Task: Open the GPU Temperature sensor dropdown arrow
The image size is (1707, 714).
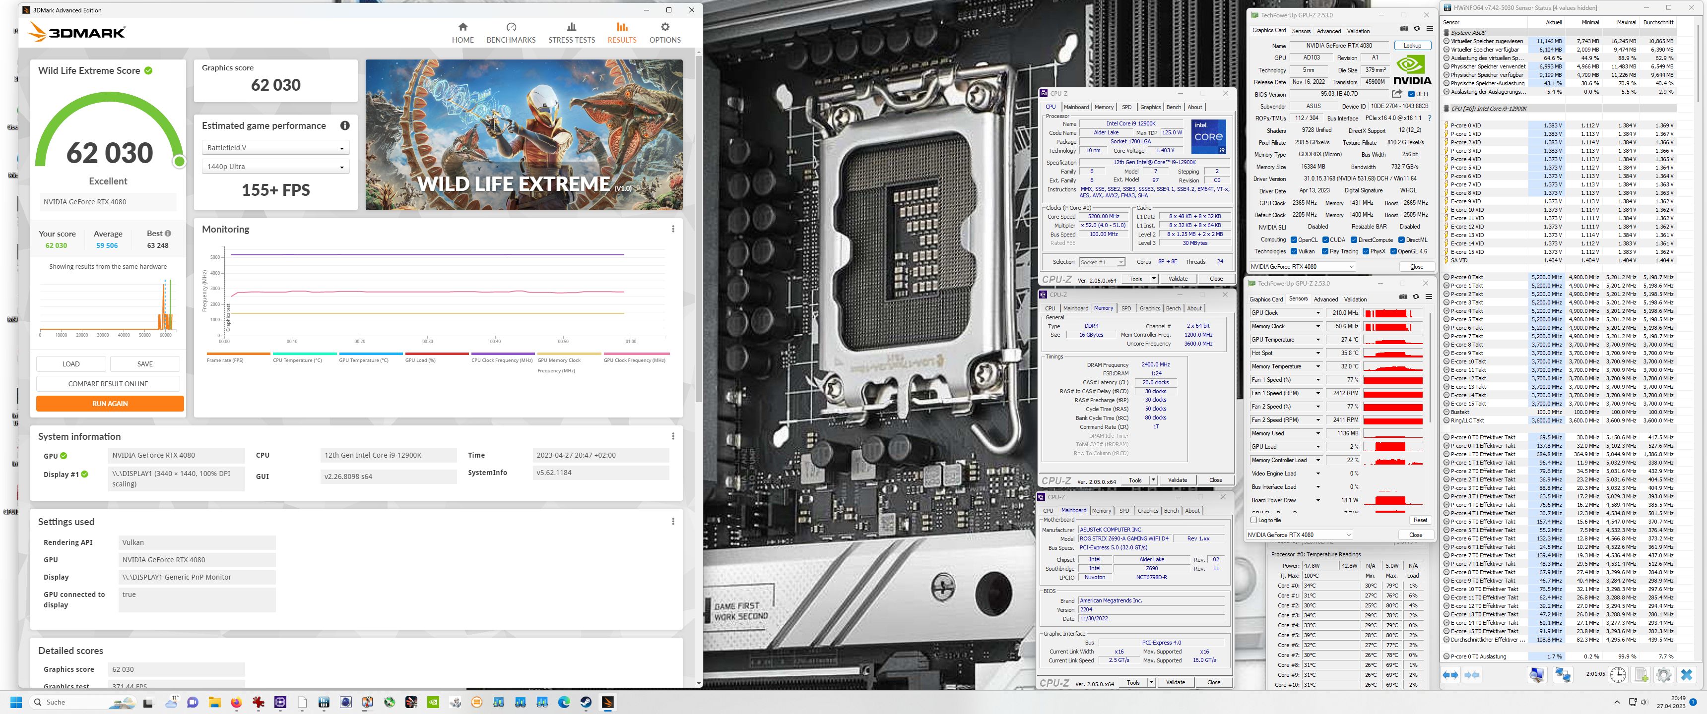Action: pos(1318,340)
